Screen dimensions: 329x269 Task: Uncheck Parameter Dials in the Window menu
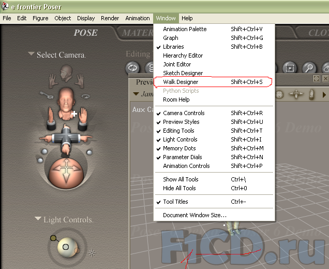(x=214, y=157)
